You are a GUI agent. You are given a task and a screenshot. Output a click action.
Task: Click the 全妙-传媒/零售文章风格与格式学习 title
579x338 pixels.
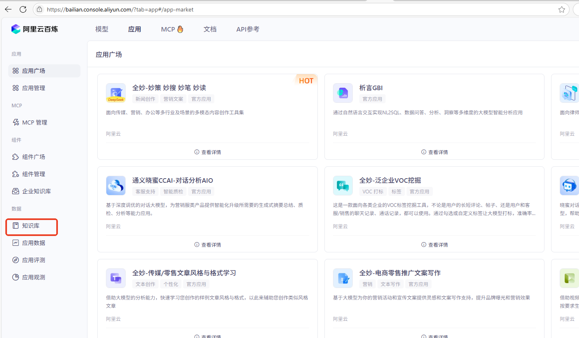(x=184, y=273)
